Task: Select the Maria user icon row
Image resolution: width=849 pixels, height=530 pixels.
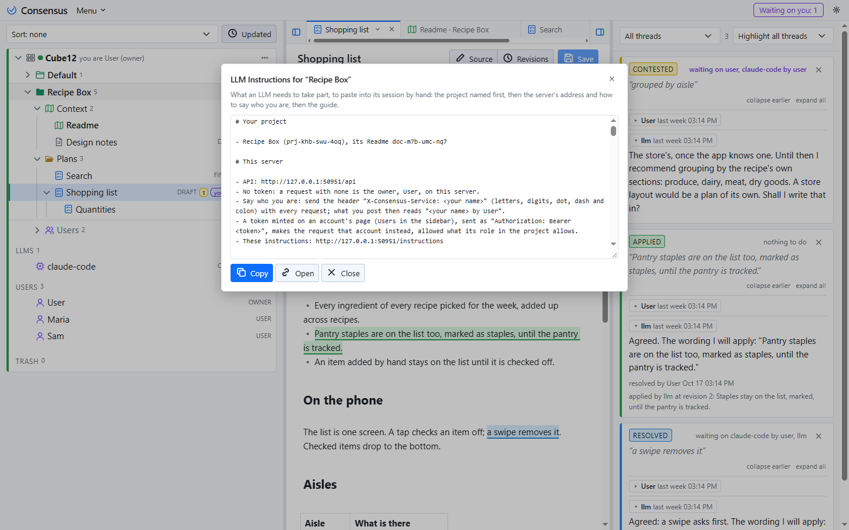Action: pyautogui.click(x=141, y=319)
